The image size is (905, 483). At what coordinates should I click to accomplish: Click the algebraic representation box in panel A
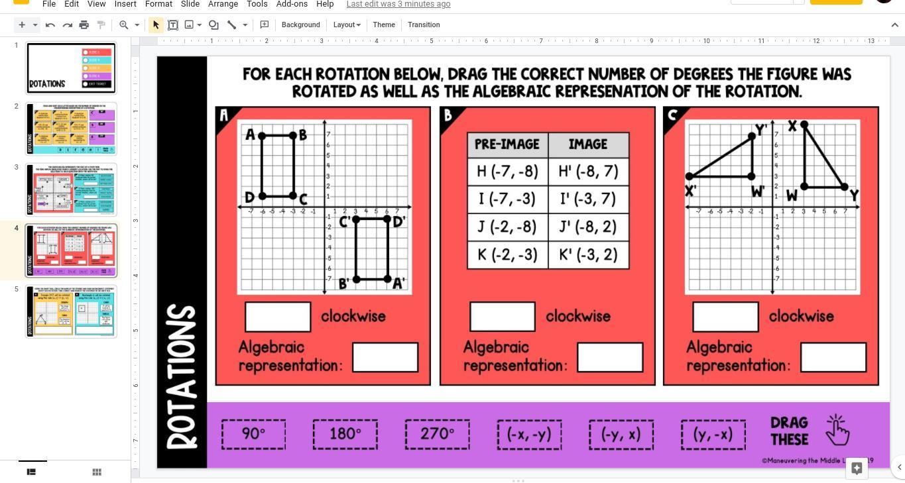point(385,357)
